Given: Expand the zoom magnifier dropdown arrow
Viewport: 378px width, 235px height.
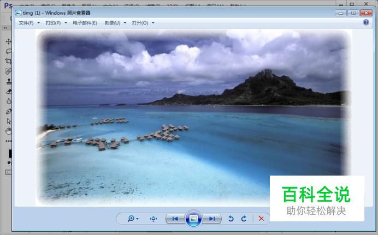Looking at the screenshot, I should point(138,219).
